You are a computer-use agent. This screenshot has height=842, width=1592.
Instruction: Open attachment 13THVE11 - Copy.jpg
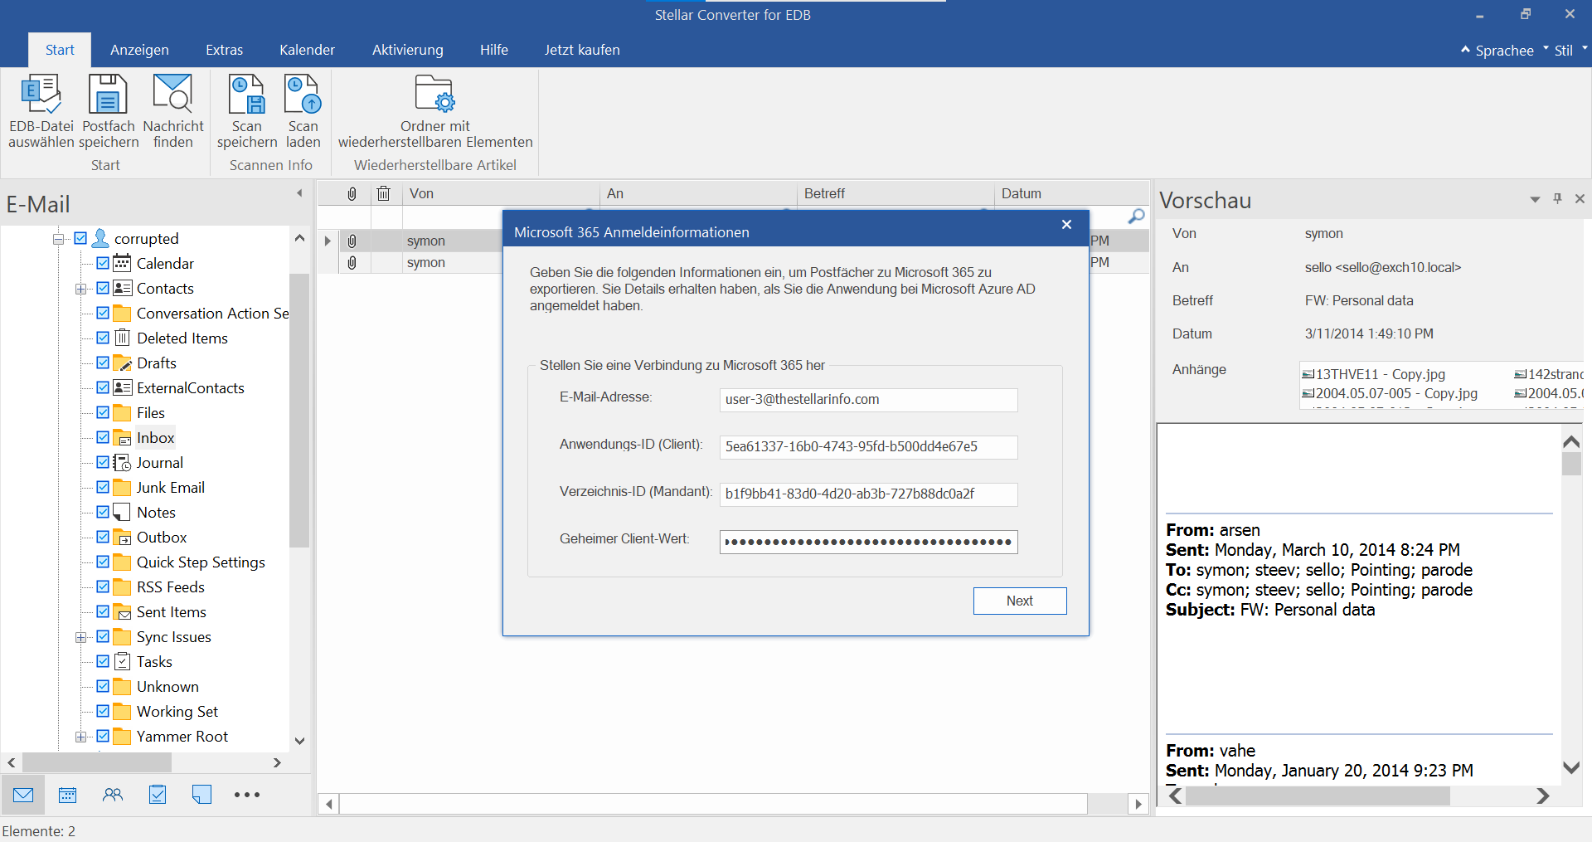(x=1373, y=374)
